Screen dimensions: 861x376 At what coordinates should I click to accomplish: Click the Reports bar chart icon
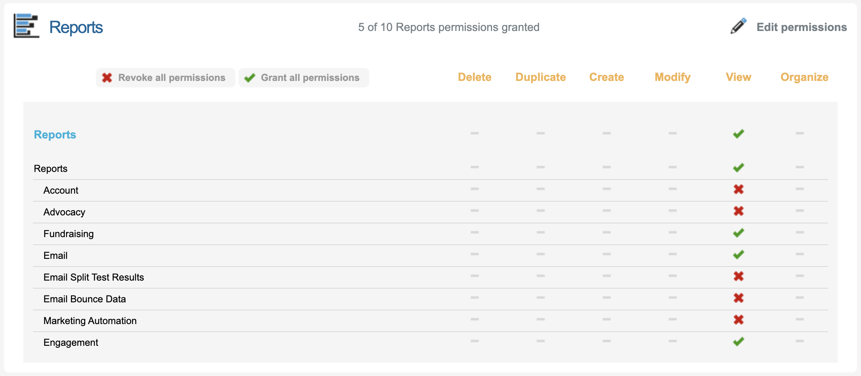point(27,26)
